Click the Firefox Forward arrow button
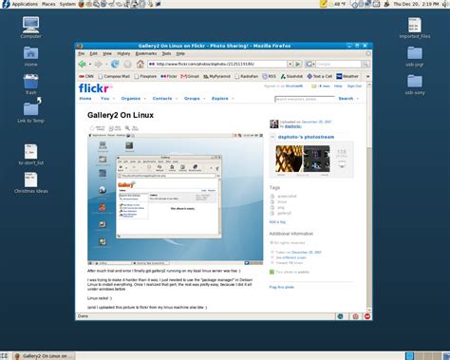This screenshot has height=360, width=450. click(x=99, y=65)
